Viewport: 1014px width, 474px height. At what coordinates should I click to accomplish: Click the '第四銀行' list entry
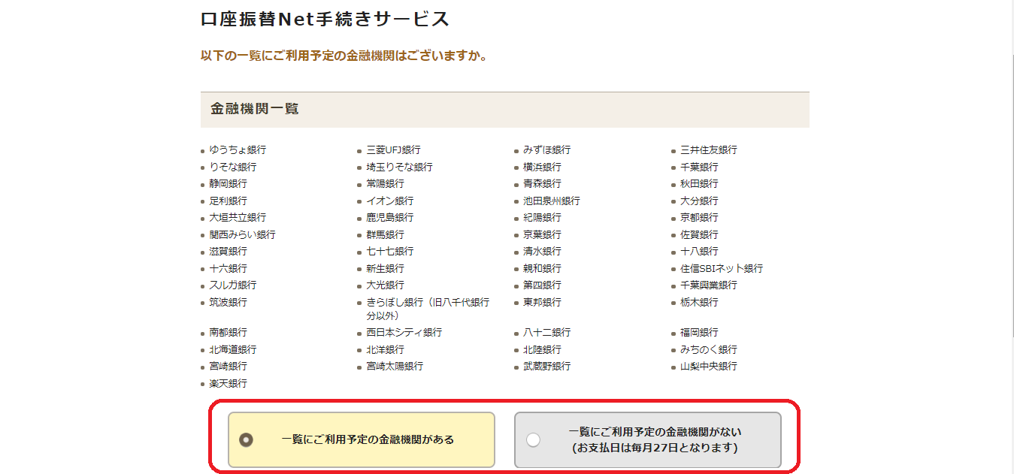[x=542, y=285]
